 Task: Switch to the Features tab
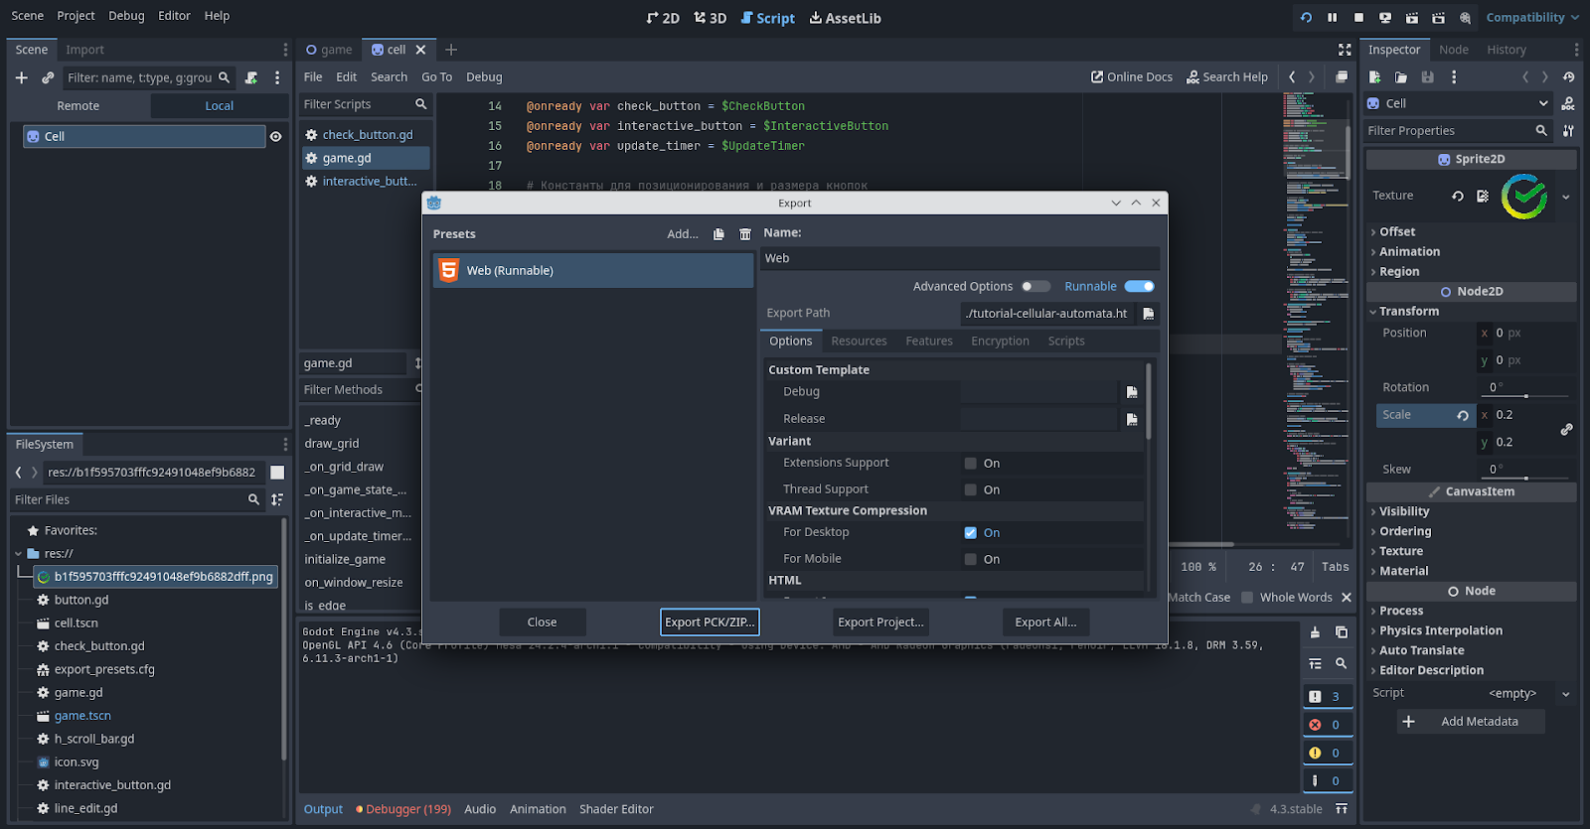pos(929,342)
